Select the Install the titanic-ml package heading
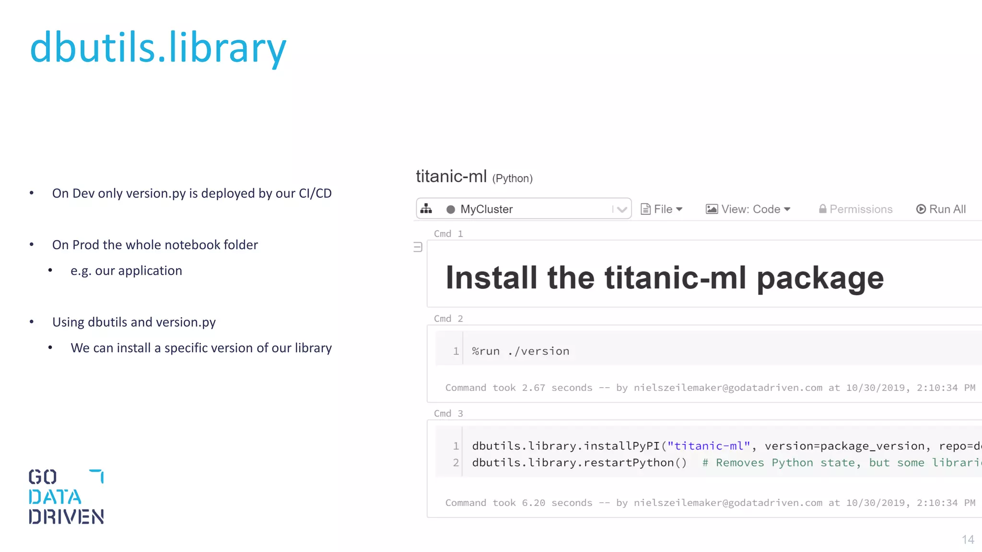 [x=665, y=278]
